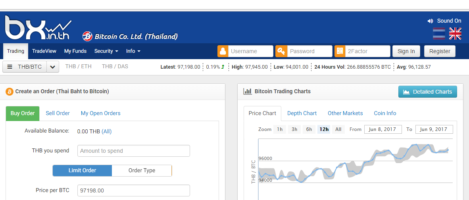
Task: Open Detailed Charts
Action: tap(428, 92)
